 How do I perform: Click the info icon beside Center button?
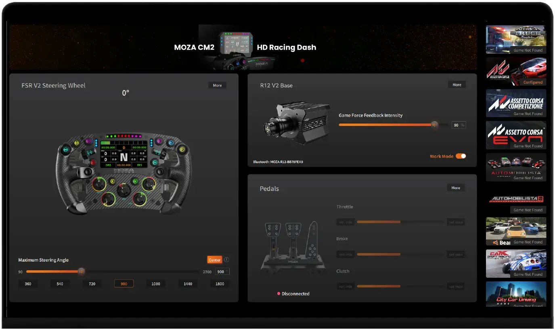pyautogui.click(x=226, y=260)
